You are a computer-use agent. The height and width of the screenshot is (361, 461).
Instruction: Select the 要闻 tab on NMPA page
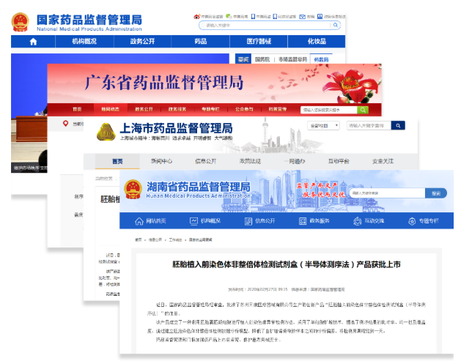243,59
